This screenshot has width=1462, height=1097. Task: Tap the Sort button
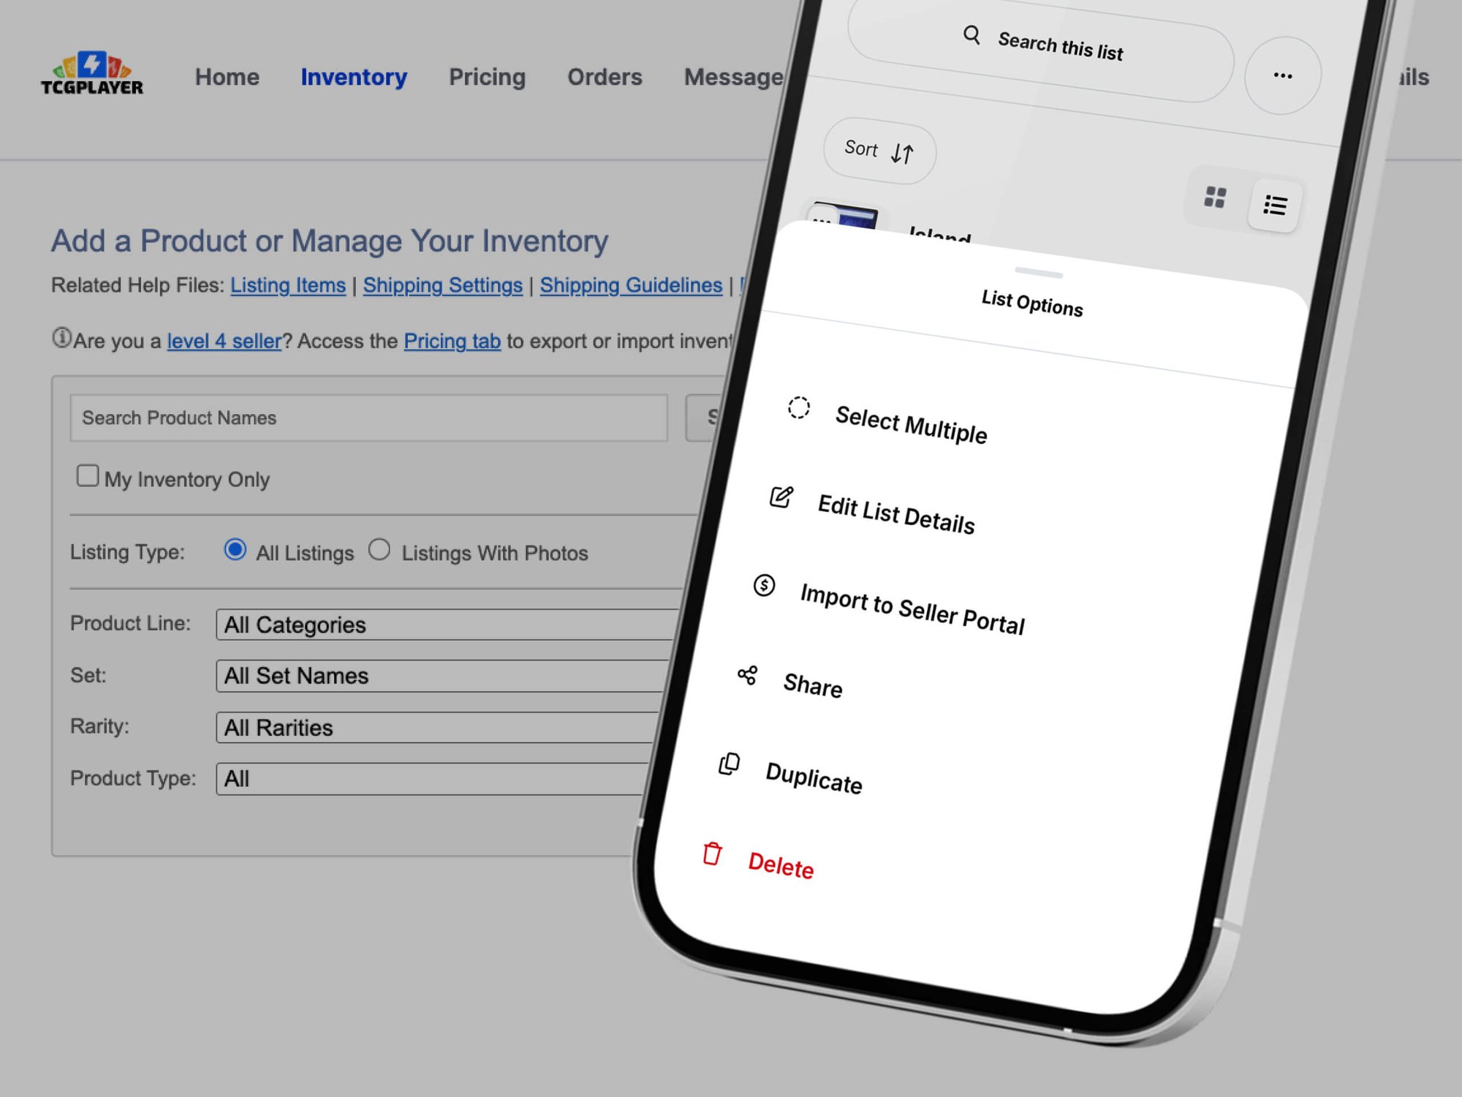click(x=879, y=151)
